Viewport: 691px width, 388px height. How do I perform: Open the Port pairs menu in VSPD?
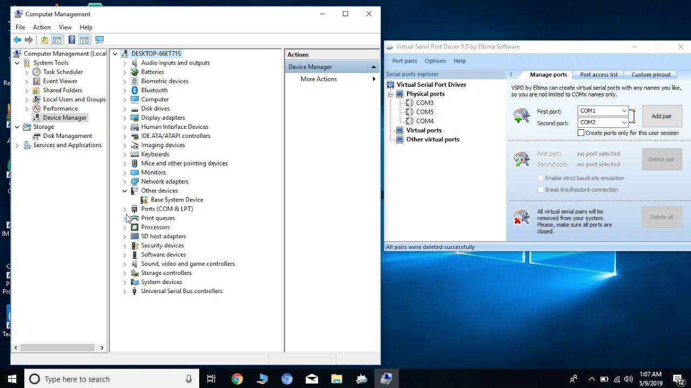(x=404, y=61)
